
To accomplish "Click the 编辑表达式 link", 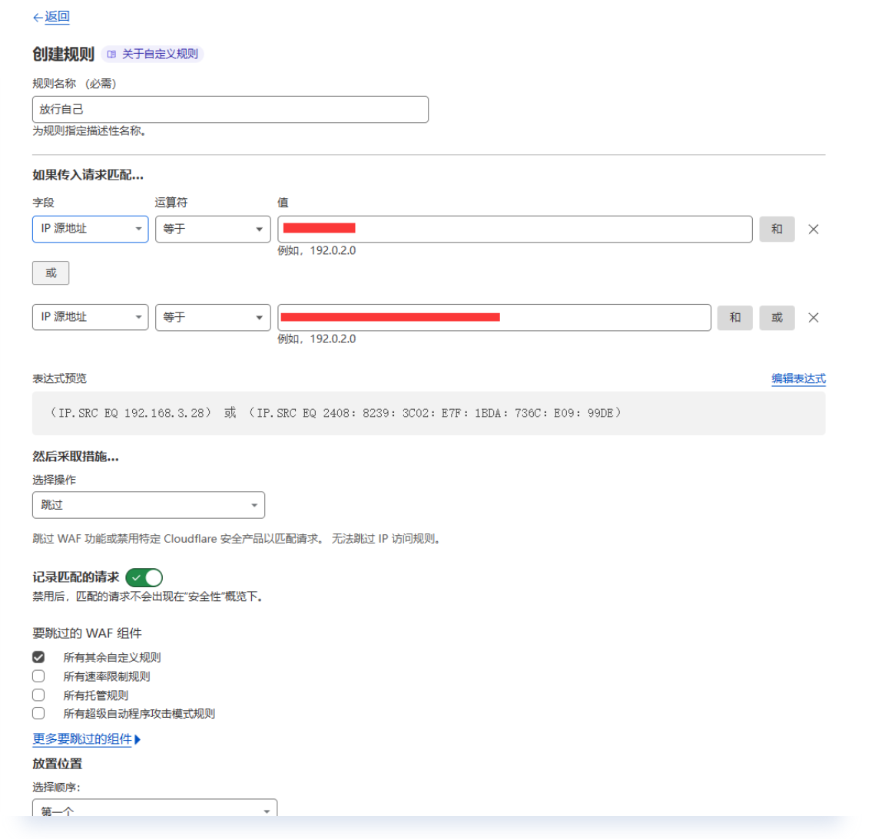I will (x=798, y=378).
